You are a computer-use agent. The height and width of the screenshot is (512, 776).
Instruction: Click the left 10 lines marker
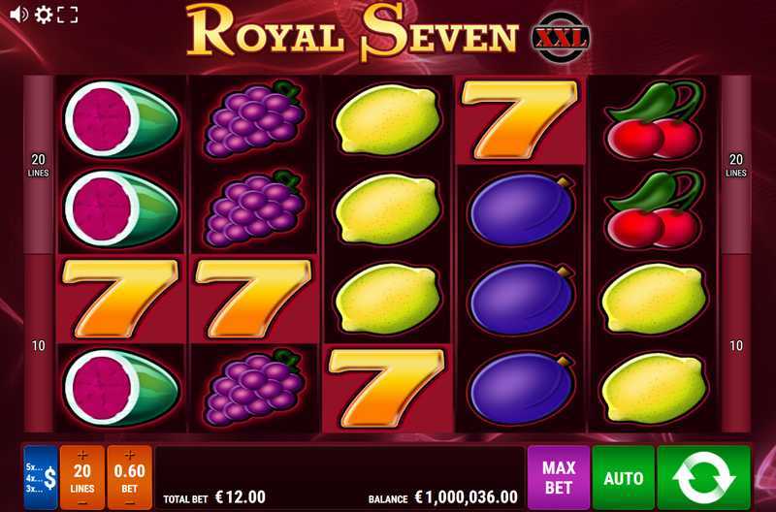pyautogui.click(x=38, y=345)
